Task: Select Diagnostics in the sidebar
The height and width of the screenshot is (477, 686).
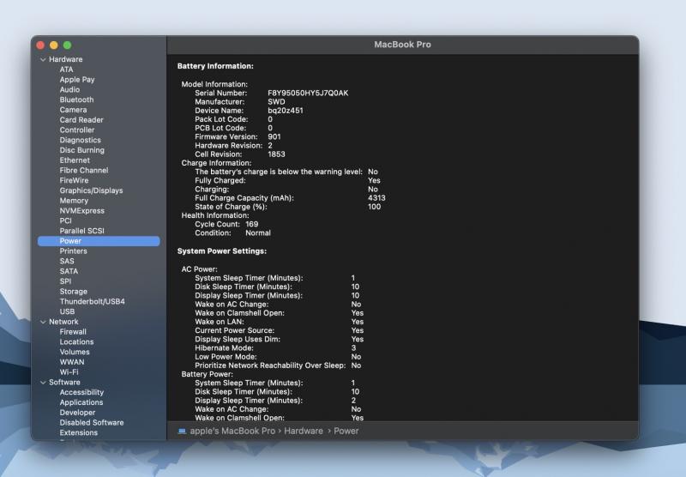Action: 80,140
